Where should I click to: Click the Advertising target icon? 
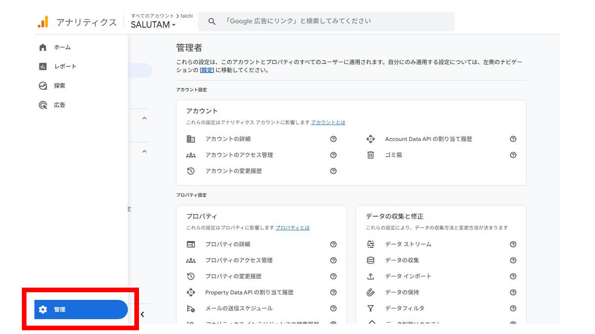tap(43, 105)
